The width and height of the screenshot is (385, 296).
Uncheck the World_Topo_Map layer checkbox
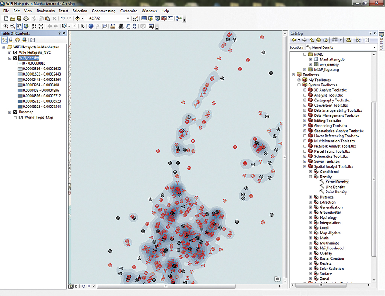point(21,118)
